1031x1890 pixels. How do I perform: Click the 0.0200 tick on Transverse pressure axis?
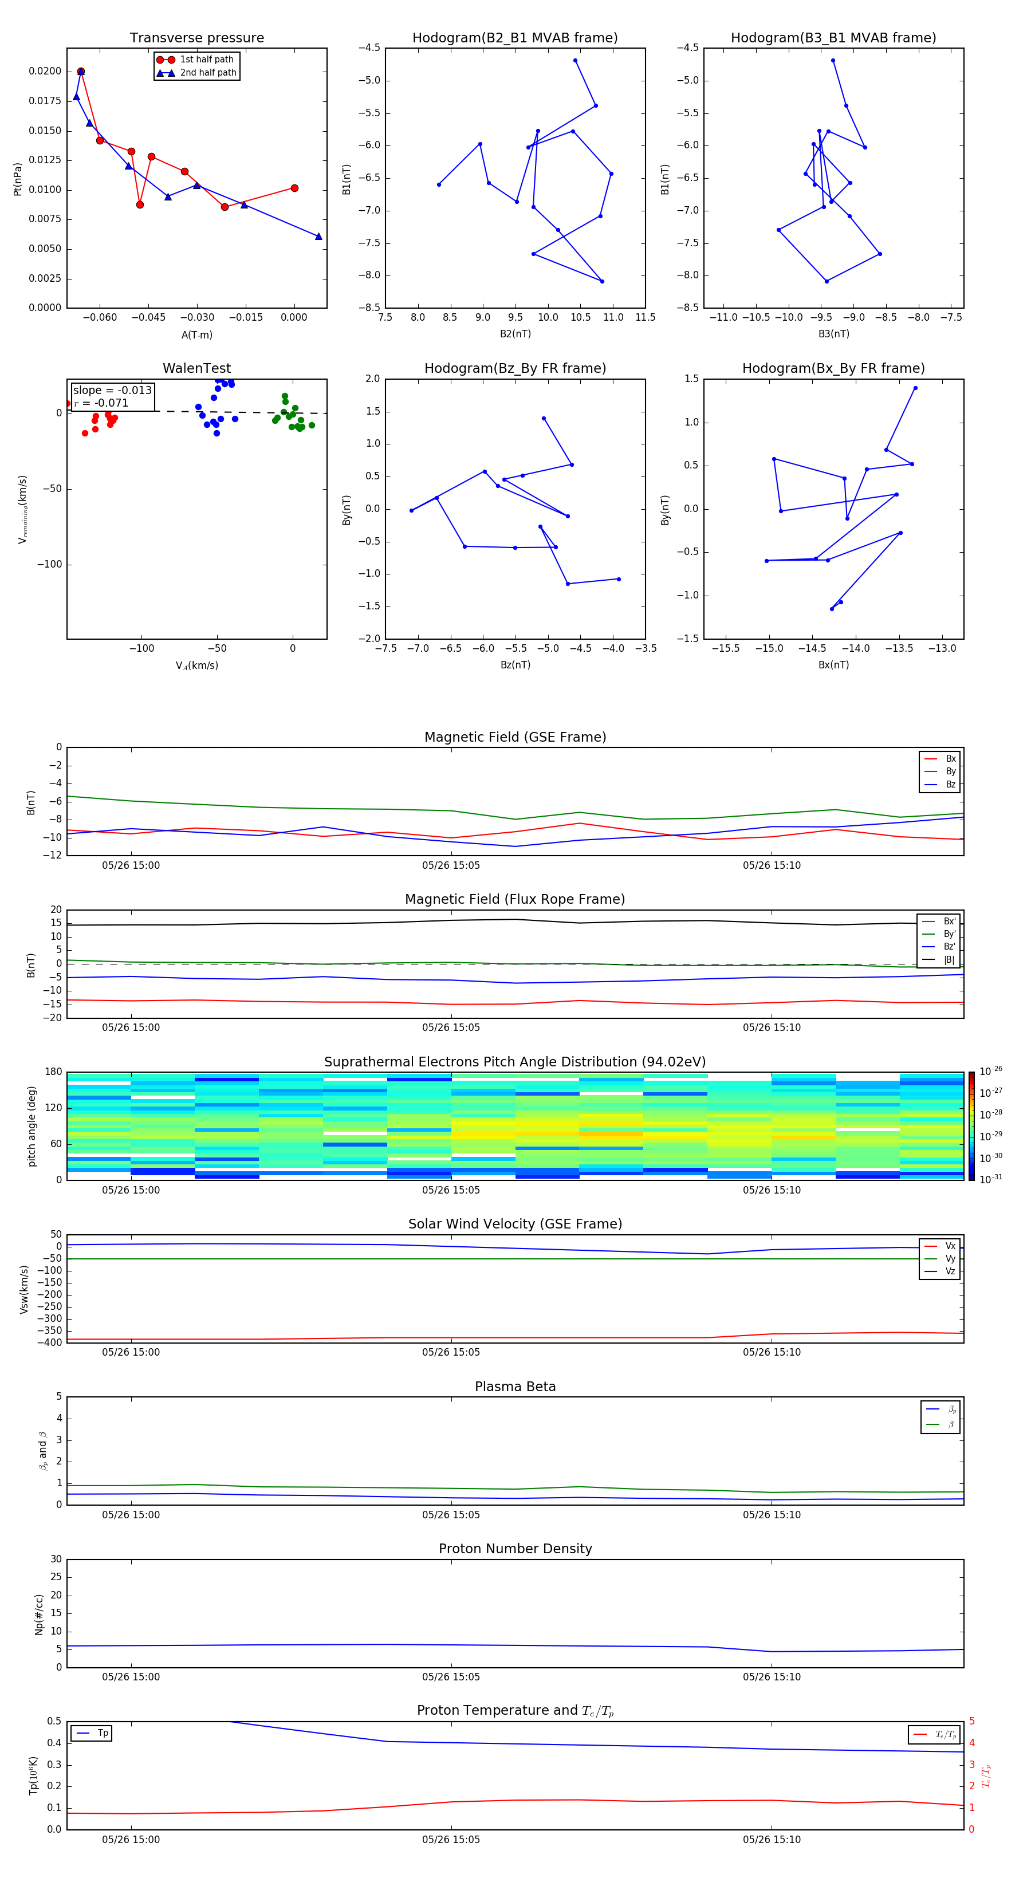click(45, 71)
